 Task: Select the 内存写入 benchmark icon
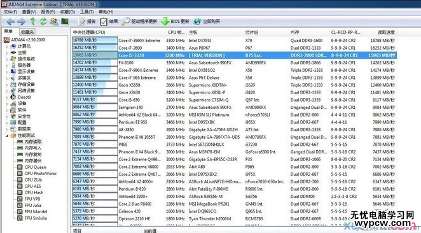coord(20,148)
